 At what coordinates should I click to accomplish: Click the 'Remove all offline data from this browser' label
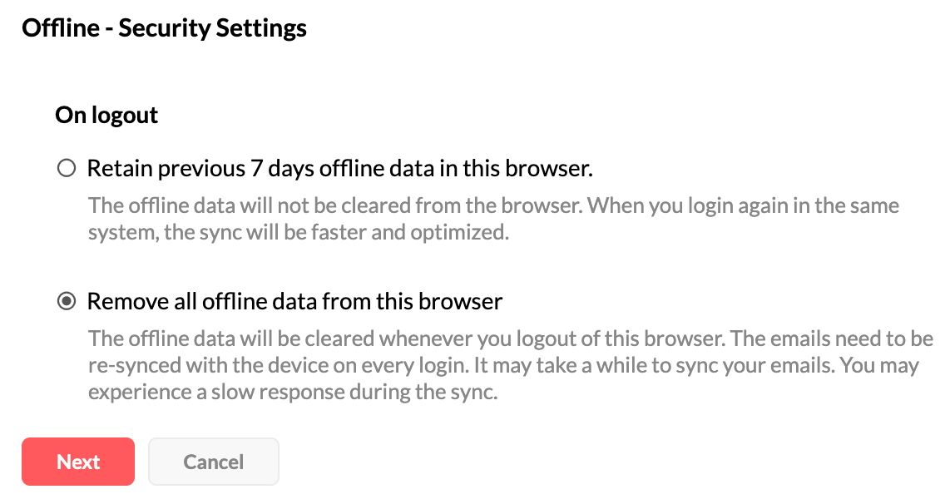coord(294,301)
